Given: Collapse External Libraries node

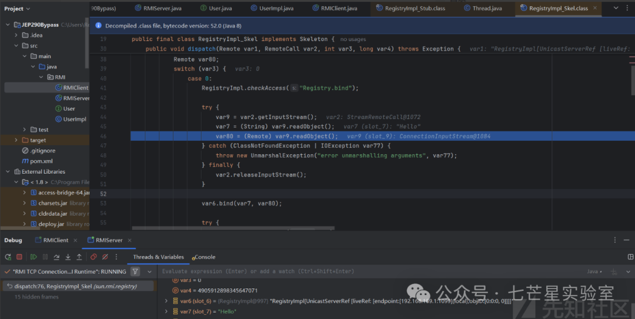Looking at the screenshot, I should (8, 172).
